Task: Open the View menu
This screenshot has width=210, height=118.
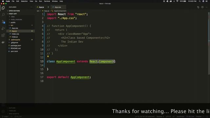Action: tap(31, 1)
